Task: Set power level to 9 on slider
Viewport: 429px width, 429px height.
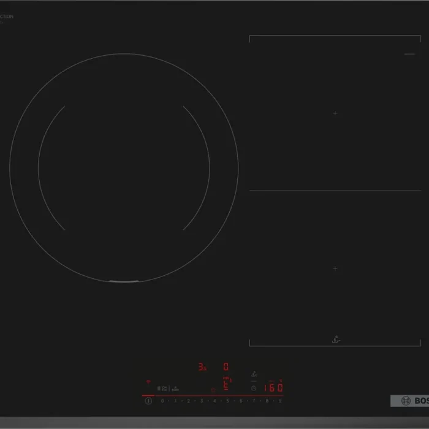Action: pyautogui.click(x=280, y=401)
